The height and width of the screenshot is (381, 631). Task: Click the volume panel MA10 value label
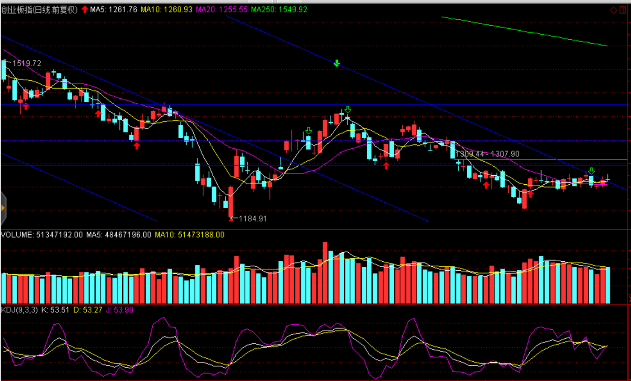coord(189,235)
